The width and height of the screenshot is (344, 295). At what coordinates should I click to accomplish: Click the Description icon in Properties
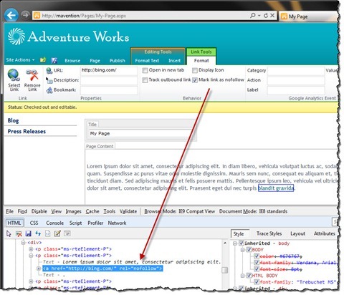click(x=49, y=80)
